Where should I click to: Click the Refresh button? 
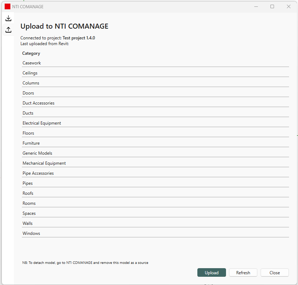[x=243, y=272]
